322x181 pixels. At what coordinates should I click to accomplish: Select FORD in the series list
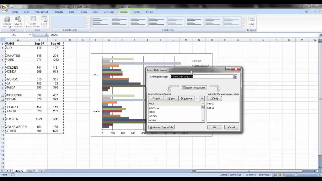pyautogui.click(x=175, y=112)
